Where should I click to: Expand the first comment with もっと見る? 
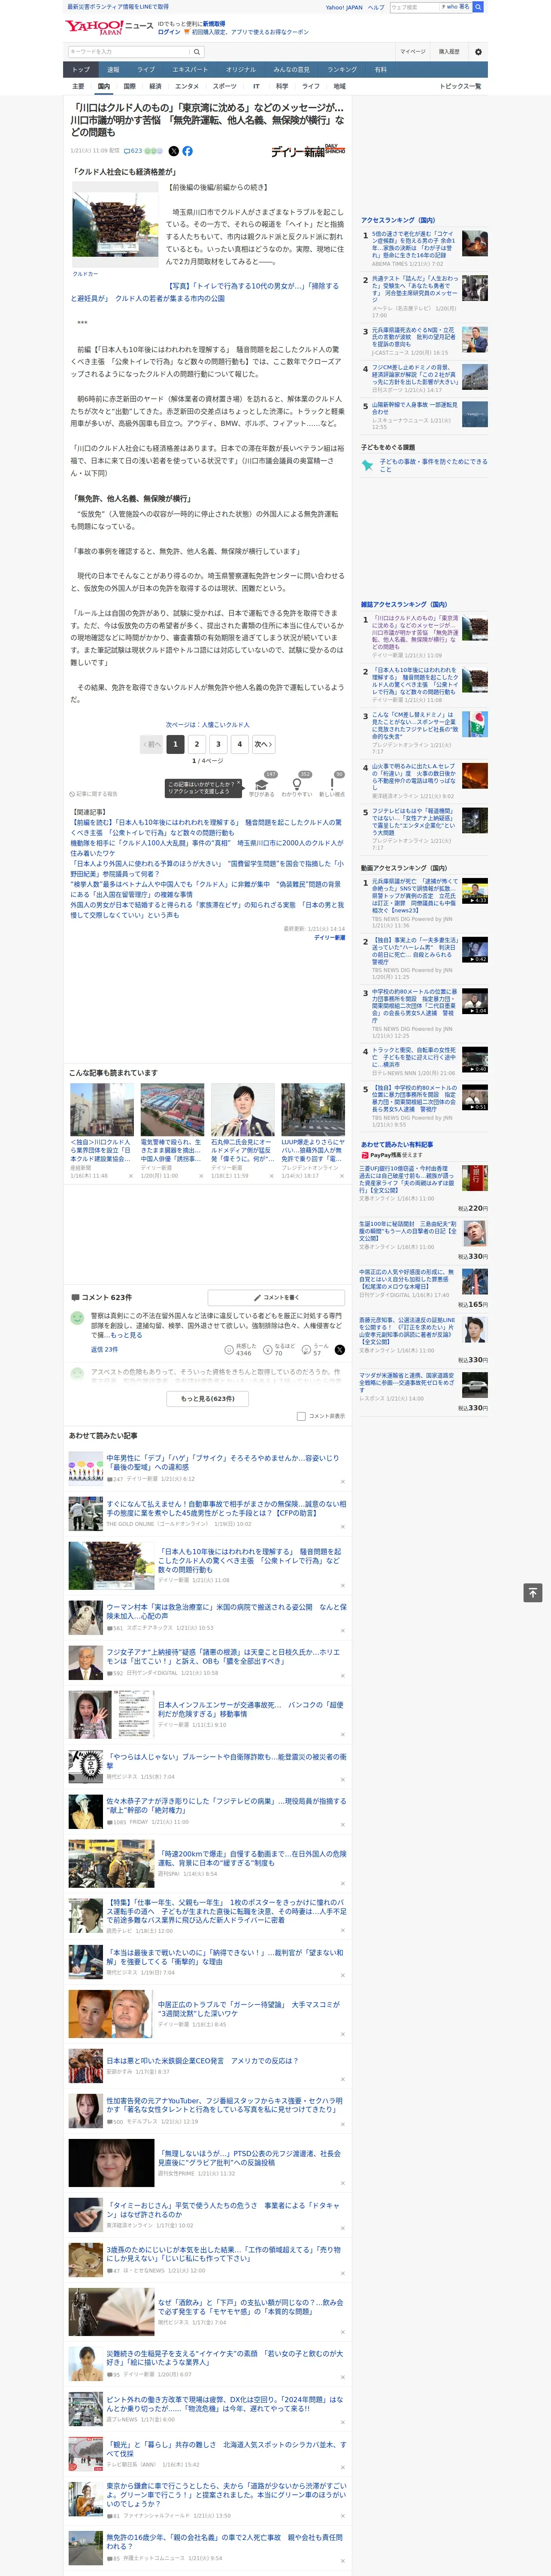(x=127, y=1335)
